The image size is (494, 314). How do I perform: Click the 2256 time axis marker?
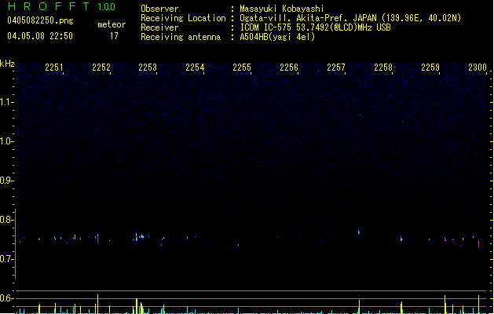pyautogui.click(x=289, y=68)
